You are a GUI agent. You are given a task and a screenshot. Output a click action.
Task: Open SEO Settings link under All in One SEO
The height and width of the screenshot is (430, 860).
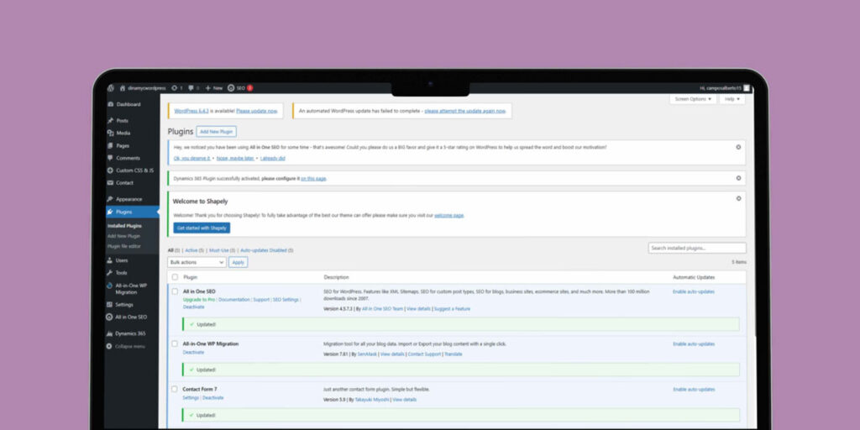[x=286, y=300]
